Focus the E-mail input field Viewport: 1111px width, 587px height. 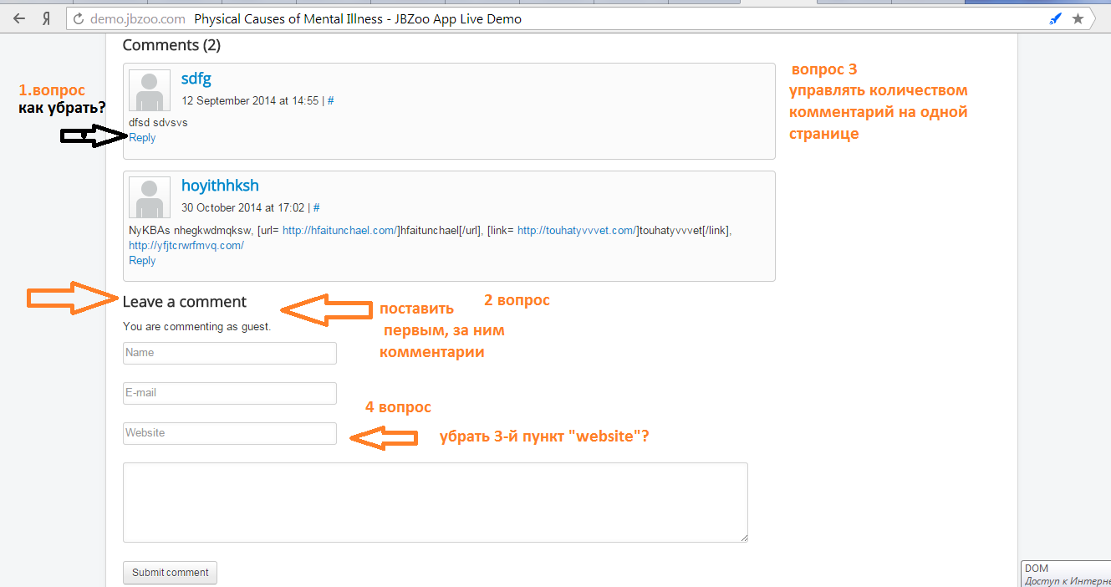(229, 393)
